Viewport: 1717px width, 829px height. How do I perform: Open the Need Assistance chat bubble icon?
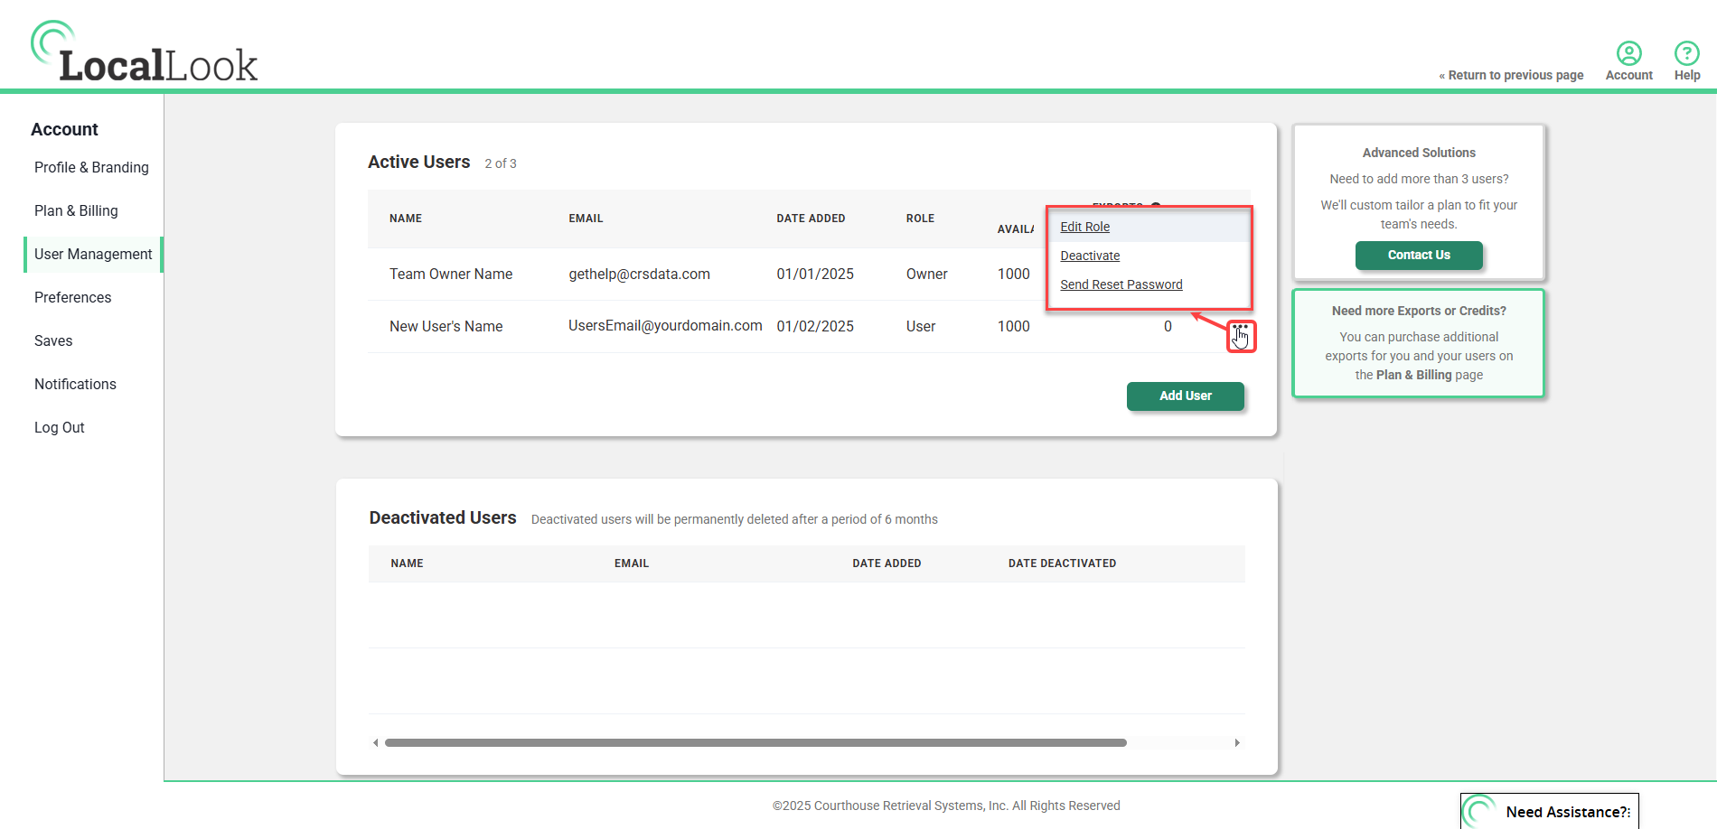(1481, 810)
